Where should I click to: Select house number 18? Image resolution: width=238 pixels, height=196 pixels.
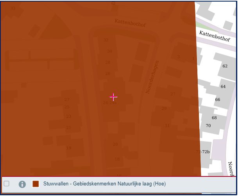117,159
